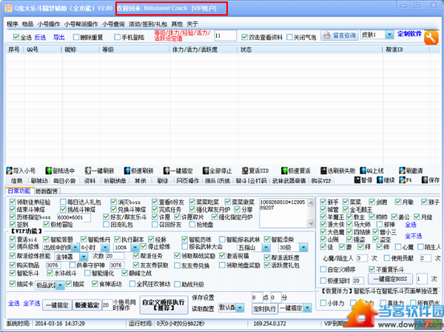The image size is (444, 332).
Task: Click the 导出 export link
Action: [59, 37]
